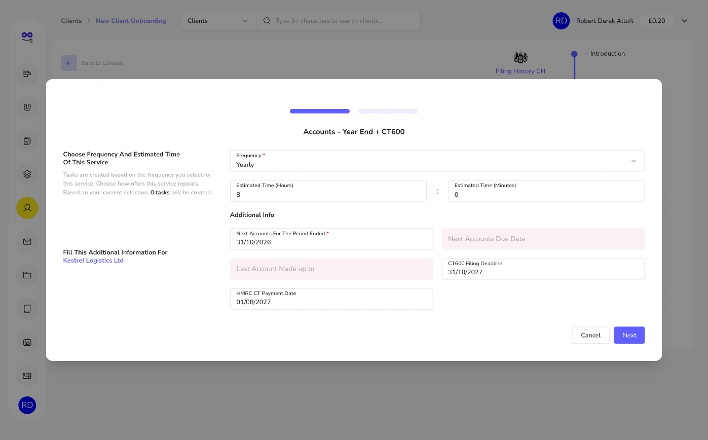This screenshot has height=440, width=708.
Task: Open the book icon in sidebar
Action: click(x=27, y=309)
